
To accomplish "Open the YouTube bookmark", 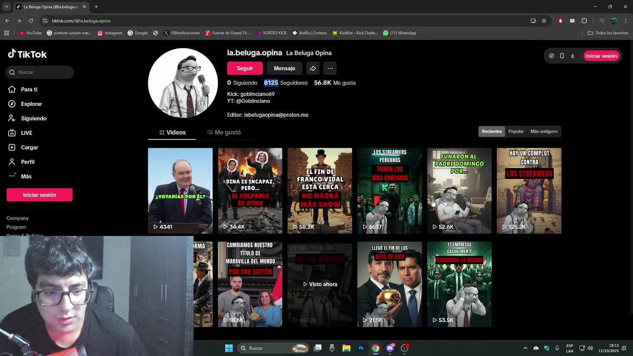I will point(30,33).
